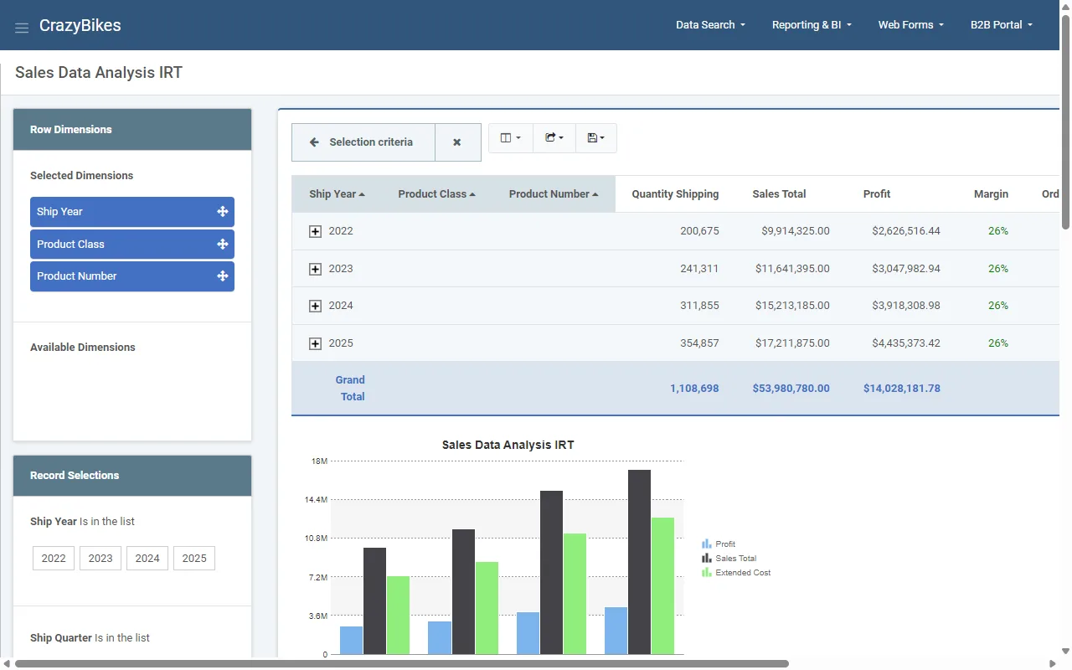Click the Available Dimensions heading
The width and height of the screenshot is (1072, 670).
coord(83,348)
